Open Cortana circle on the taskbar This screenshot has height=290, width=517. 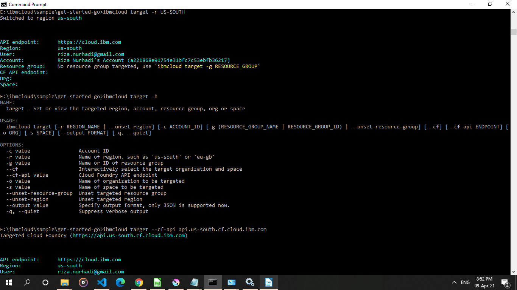[45, 282]
